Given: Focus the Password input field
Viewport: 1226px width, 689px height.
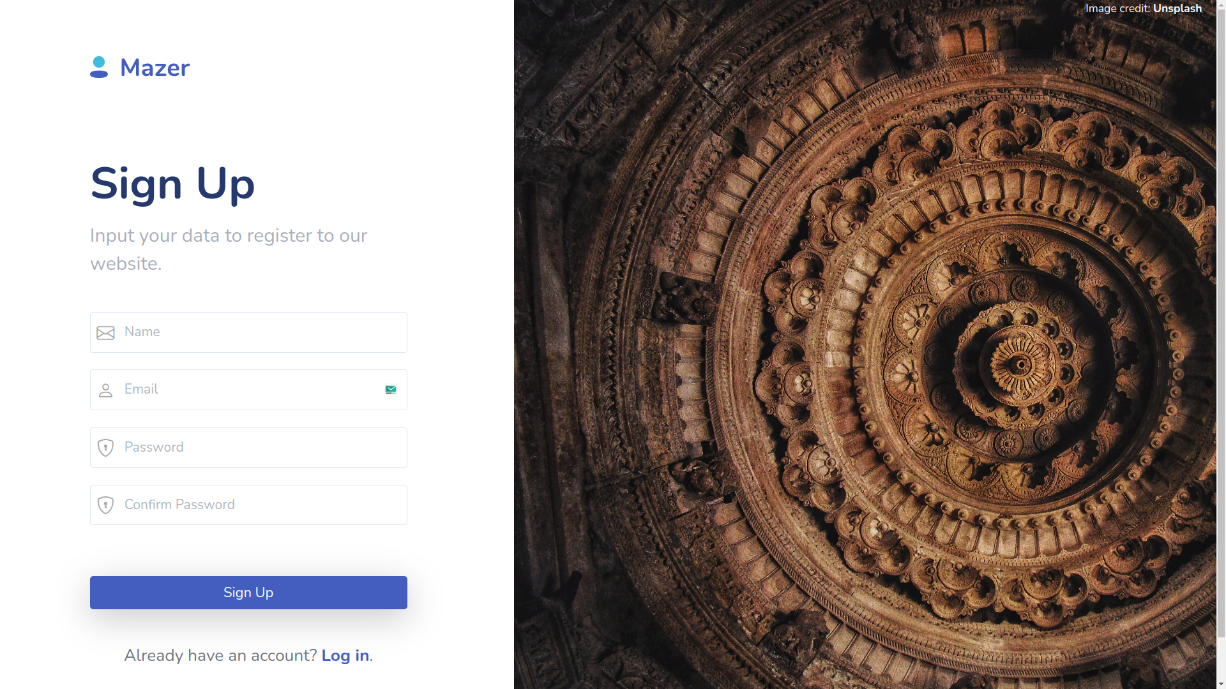Looking at the screenshot, I should [255, 448].
